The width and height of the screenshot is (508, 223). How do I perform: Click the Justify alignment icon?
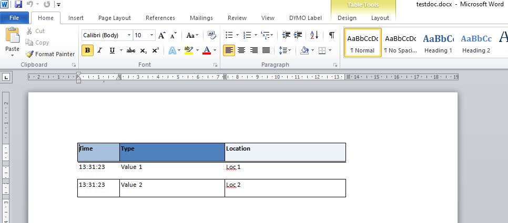(x=266, y=51)
